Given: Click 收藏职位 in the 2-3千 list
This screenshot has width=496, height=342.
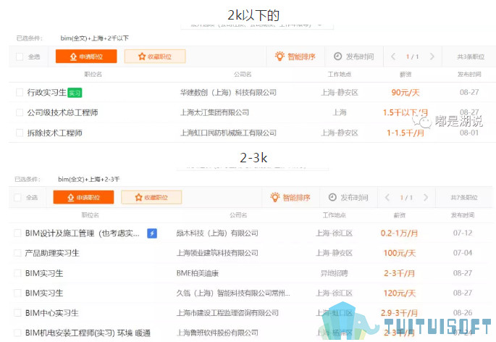Looking at the screenshot, I should (151, 197).
